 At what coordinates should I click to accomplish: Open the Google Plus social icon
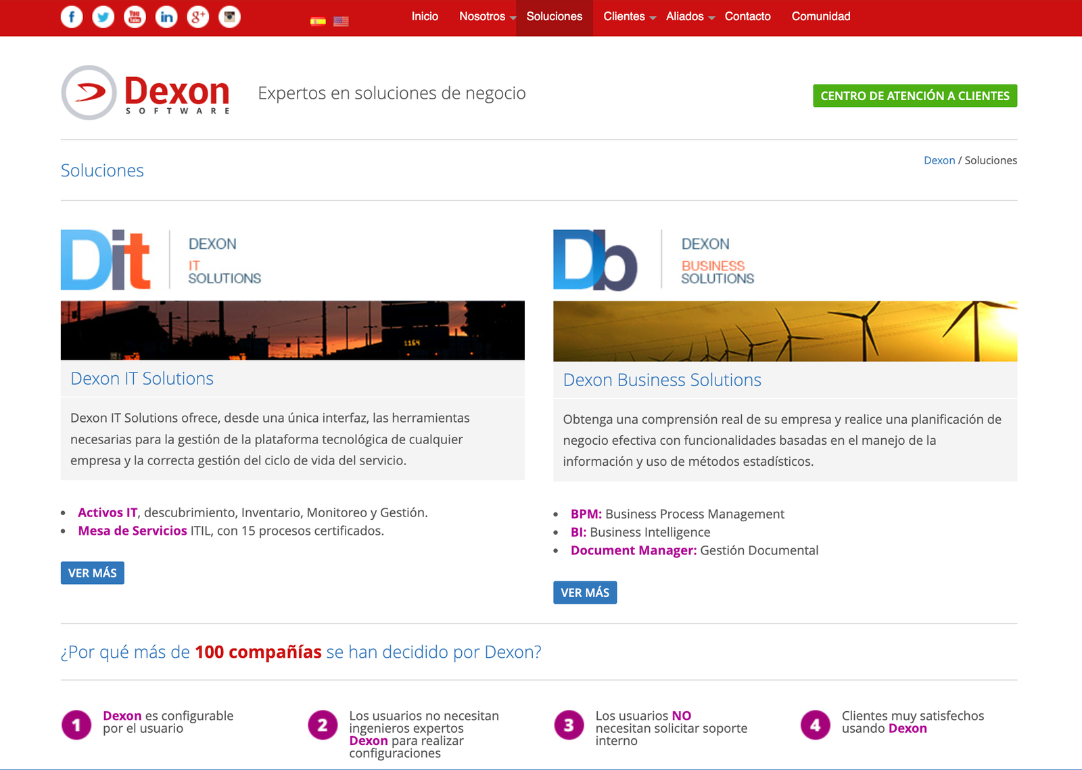coord(198,17)
